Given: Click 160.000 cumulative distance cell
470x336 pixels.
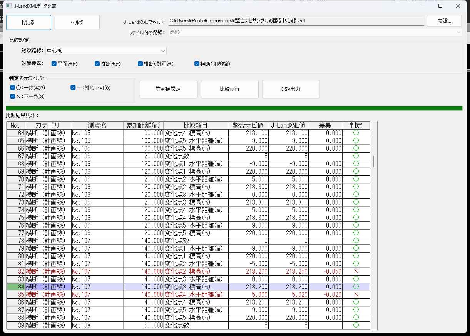Looking at the screenshot, I should click(144, 325).
